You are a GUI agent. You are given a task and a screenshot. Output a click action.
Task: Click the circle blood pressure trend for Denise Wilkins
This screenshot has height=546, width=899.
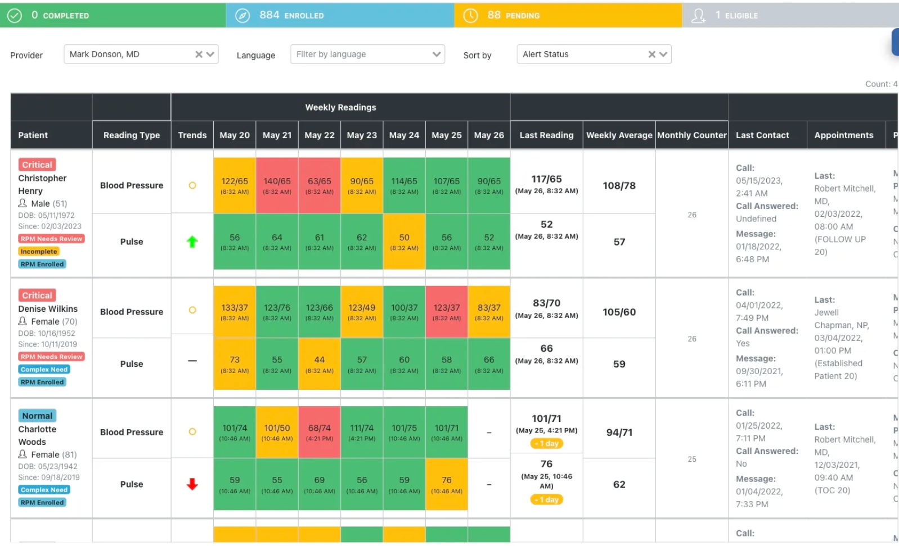point(192,310)
